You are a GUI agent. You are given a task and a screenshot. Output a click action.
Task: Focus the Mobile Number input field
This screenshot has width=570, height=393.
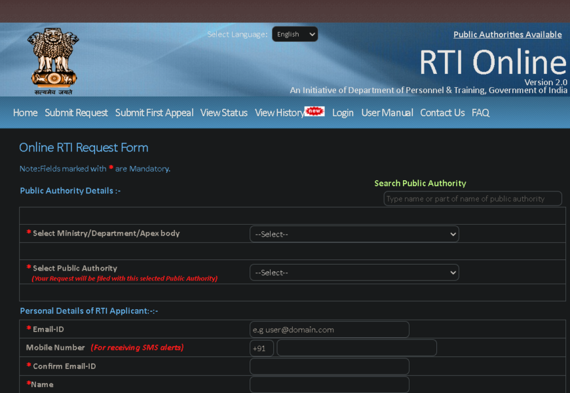coord(356,348)
